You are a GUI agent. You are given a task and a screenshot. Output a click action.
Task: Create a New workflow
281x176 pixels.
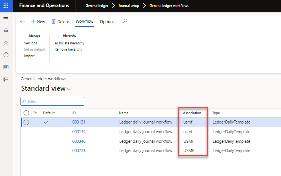tap(38, 22)
